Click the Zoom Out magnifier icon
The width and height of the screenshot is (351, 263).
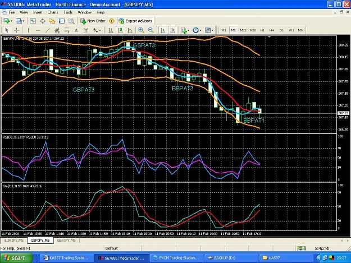pyautogui.click(x=151, y=30)
